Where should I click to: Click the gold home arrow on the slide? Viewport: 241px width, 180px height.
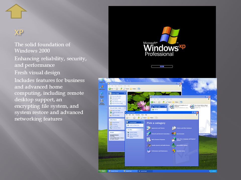(x=16, y=11)
